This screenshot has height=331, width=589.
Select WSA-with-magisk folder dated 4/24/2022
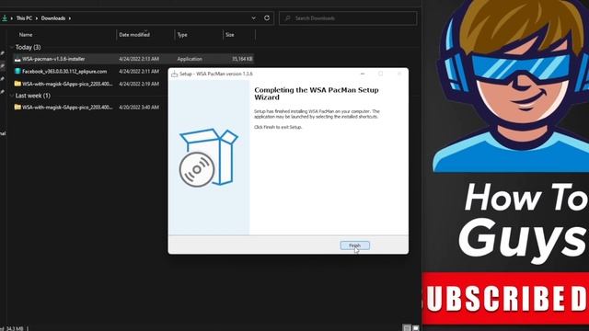pyautogui.click(x=67, y=84)
